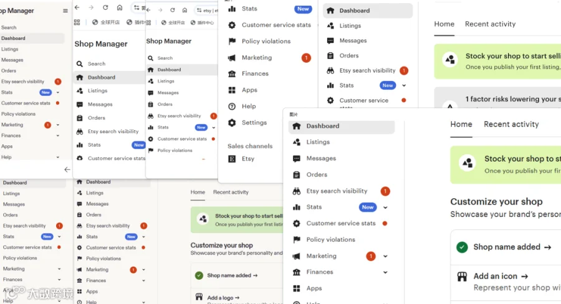The image size is (561, 304).
Task: Click Marketing megaphone icon in the Sales channels sidebar
Action: (232, 57)
